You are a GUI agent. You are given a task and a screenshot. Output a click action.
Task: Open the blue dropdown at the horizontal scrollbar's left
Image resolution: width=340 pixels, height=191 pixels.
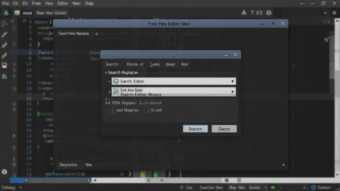pos(26,180)
